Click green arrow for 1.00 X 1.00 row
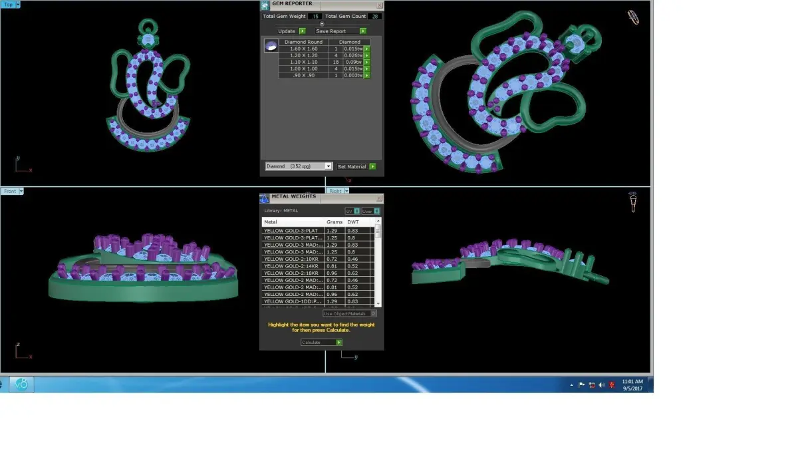798x449 pixels. click(x=366, y=69)
